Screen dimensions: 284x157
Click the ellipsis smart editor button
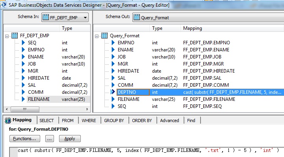tap(50, 139)
